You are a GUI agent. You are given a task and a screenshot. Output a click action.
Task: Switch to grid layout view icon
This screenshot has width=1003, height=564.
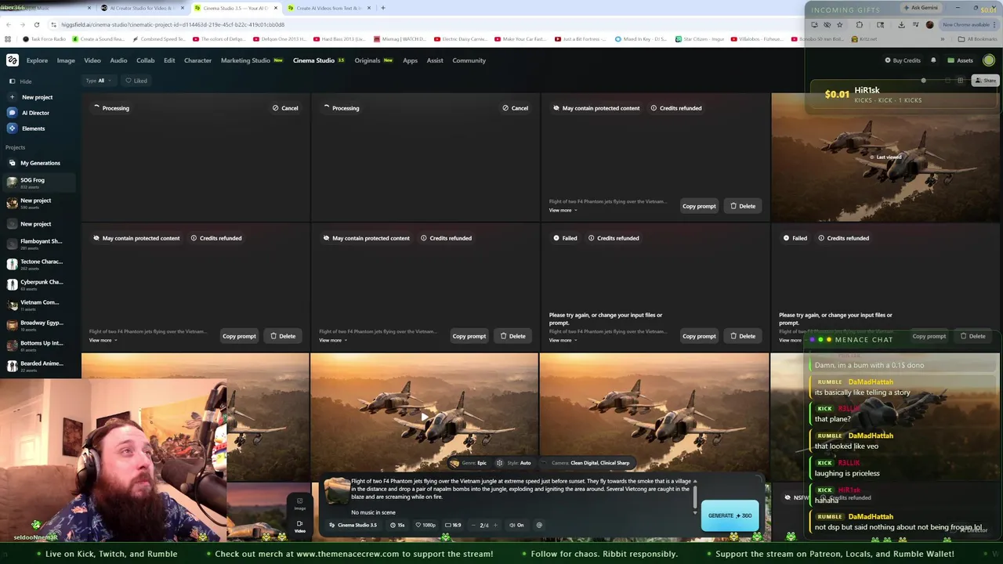pos(960,81)
